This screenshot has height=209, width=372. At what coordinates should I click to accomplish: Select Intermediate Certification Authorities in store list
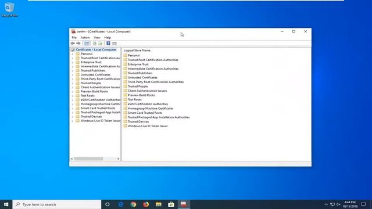coord(153,69)
